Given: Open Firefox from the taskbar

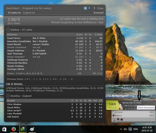Looking at the screenshot, I should point(14,129).
